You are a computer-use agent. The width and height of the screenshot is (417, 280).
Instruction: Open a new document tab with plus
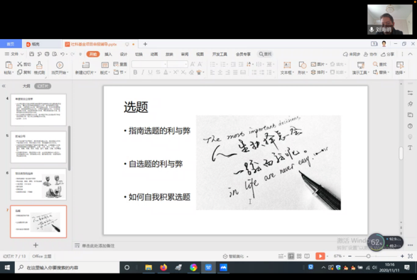145,44
